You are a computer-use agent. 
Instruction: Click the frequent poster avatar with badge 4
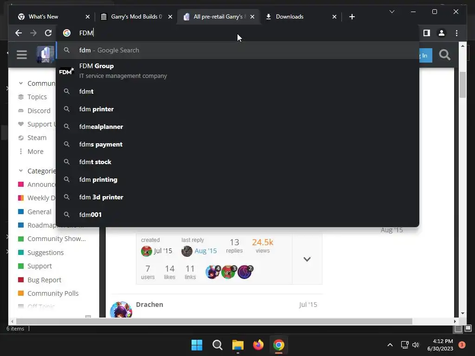pyautogui.click(x=212, y=272)
